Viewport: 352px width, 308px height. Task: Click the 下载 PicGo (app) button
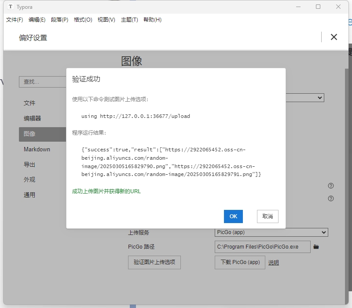pyautogui.click(x=240, y=262)
